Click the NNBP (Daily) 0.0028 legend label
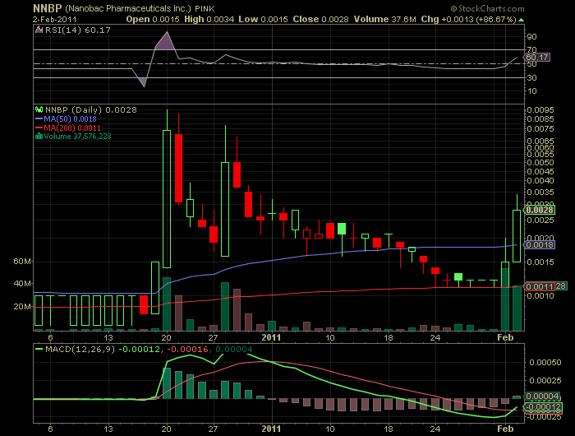Viewport: 575px width, 436px height. click(90, 110)
